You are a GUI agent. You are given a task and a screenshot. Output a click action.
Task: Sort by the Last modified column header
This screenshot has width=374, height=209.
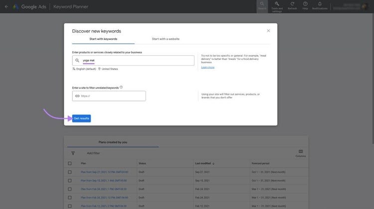[x=203, y=163]
